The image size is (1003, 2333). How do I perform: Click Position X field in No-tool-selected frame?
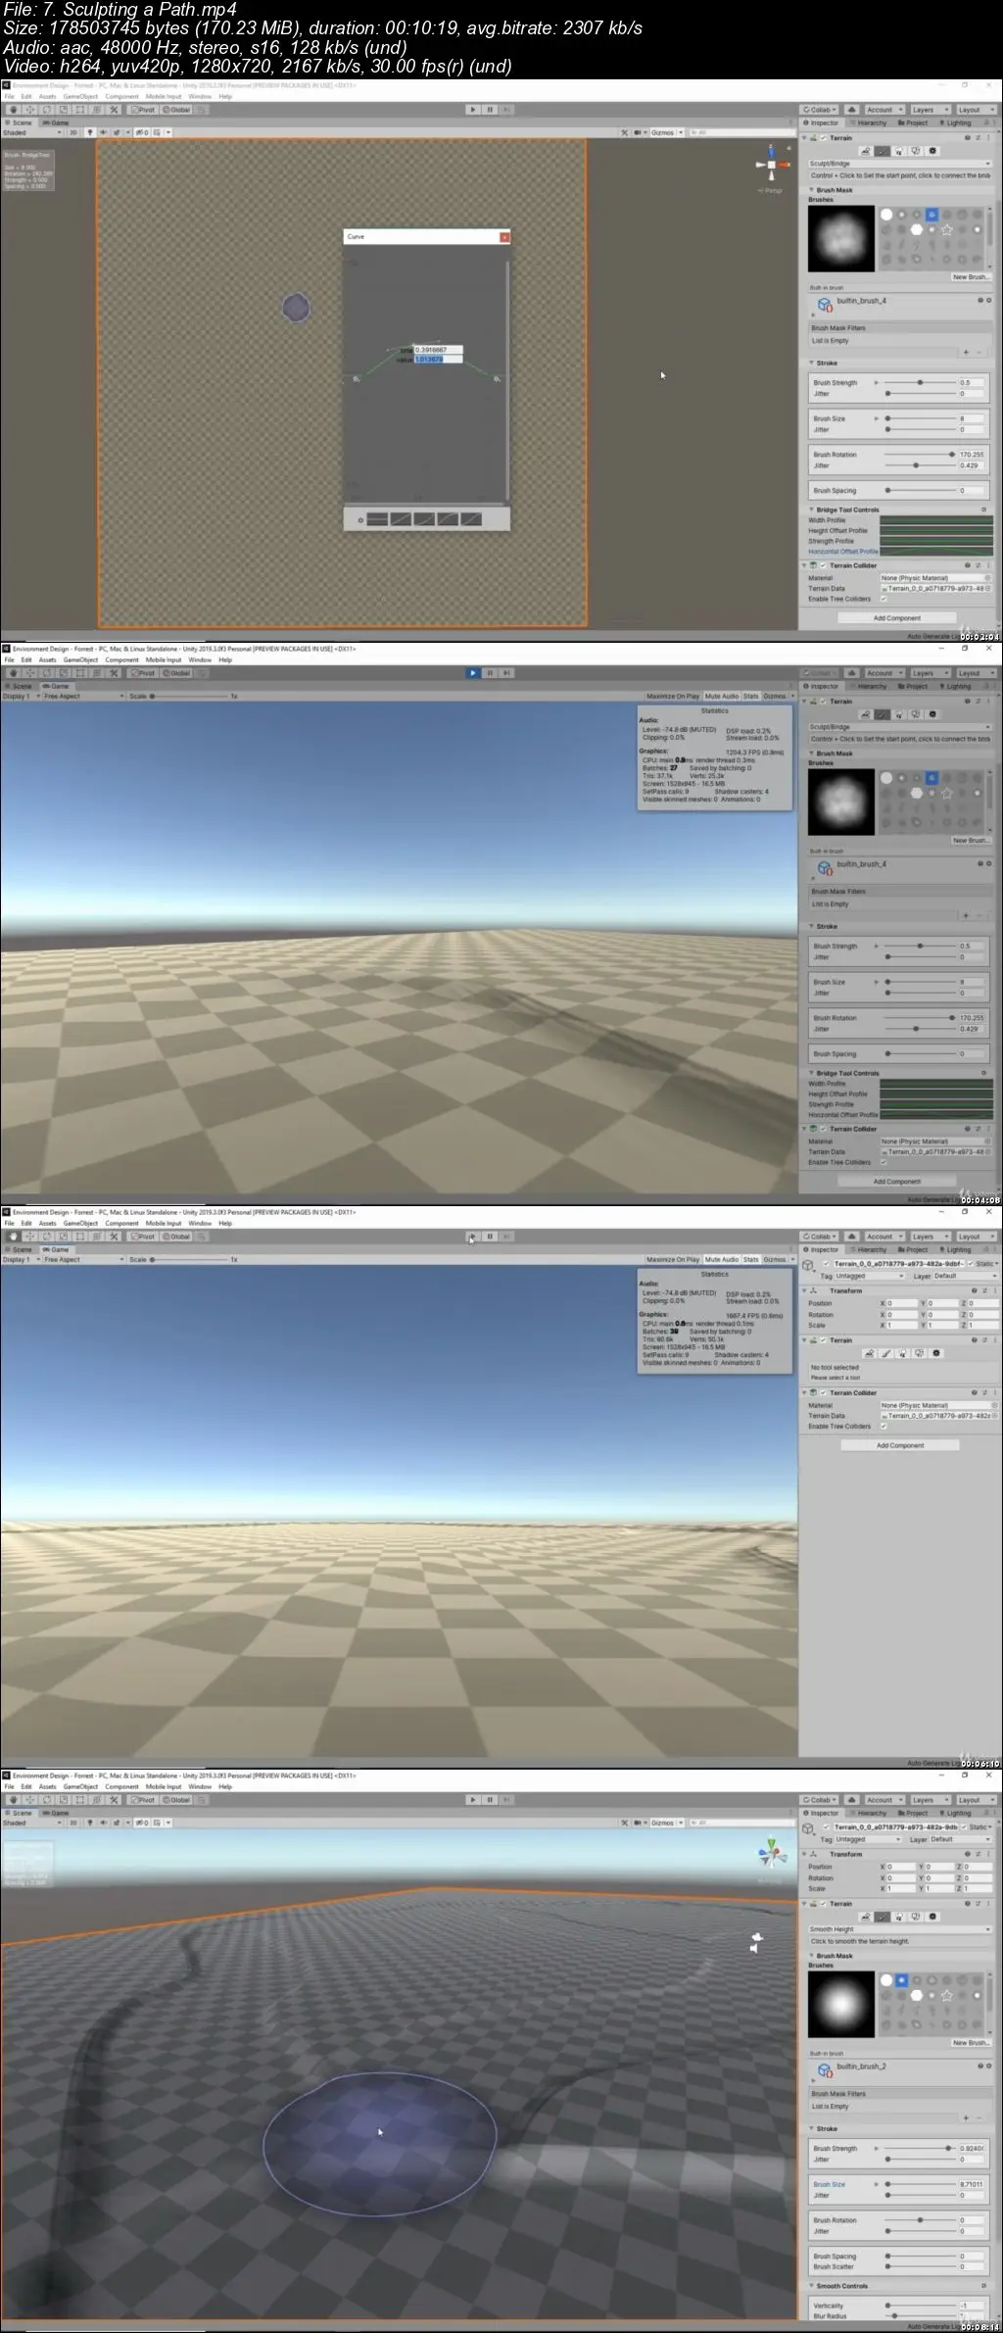point(904,1303)
